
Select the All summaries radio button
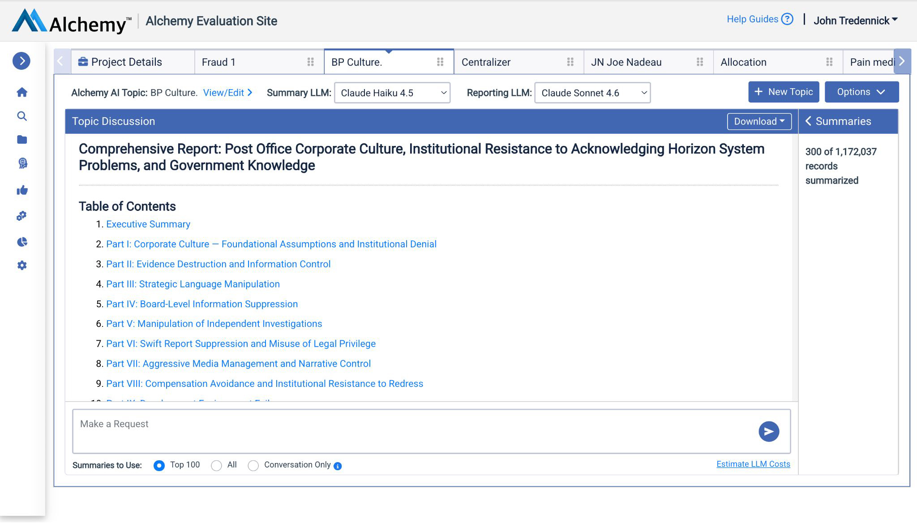pyautogui.click(x=216, y=466)
